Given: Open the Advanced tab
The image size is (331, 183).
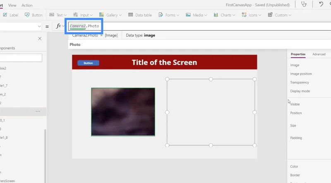Looking at the screenshot, I should 319,54.
